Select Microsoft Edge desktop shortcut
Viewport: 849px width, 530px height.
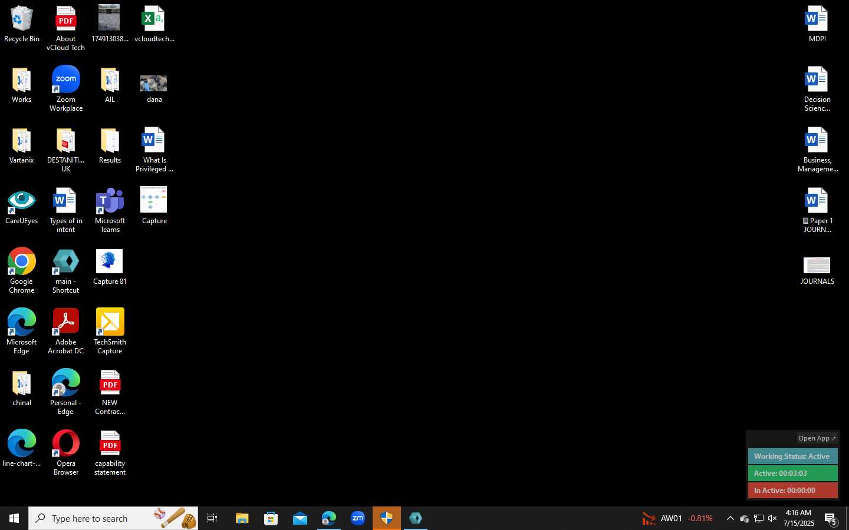22,332
